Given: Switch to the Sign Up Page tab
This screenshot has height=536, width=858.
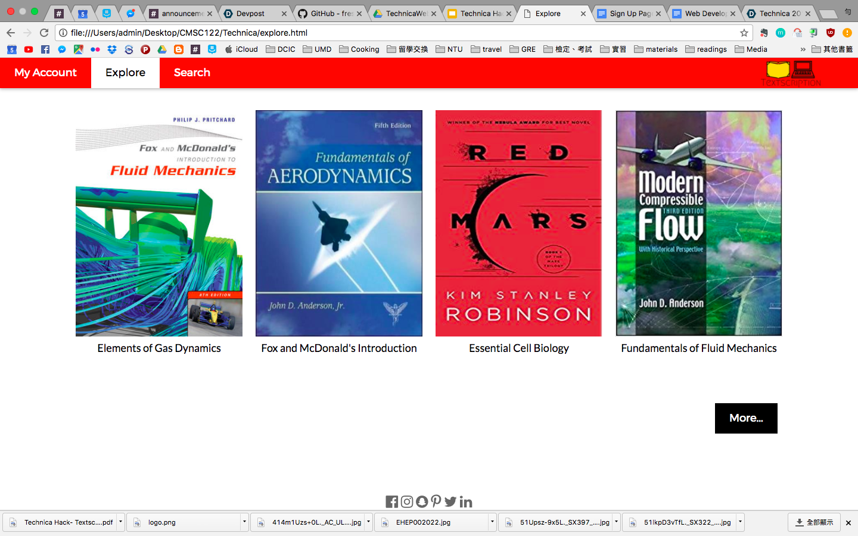Looking at the screenshot, I should [x=629, y=13].
